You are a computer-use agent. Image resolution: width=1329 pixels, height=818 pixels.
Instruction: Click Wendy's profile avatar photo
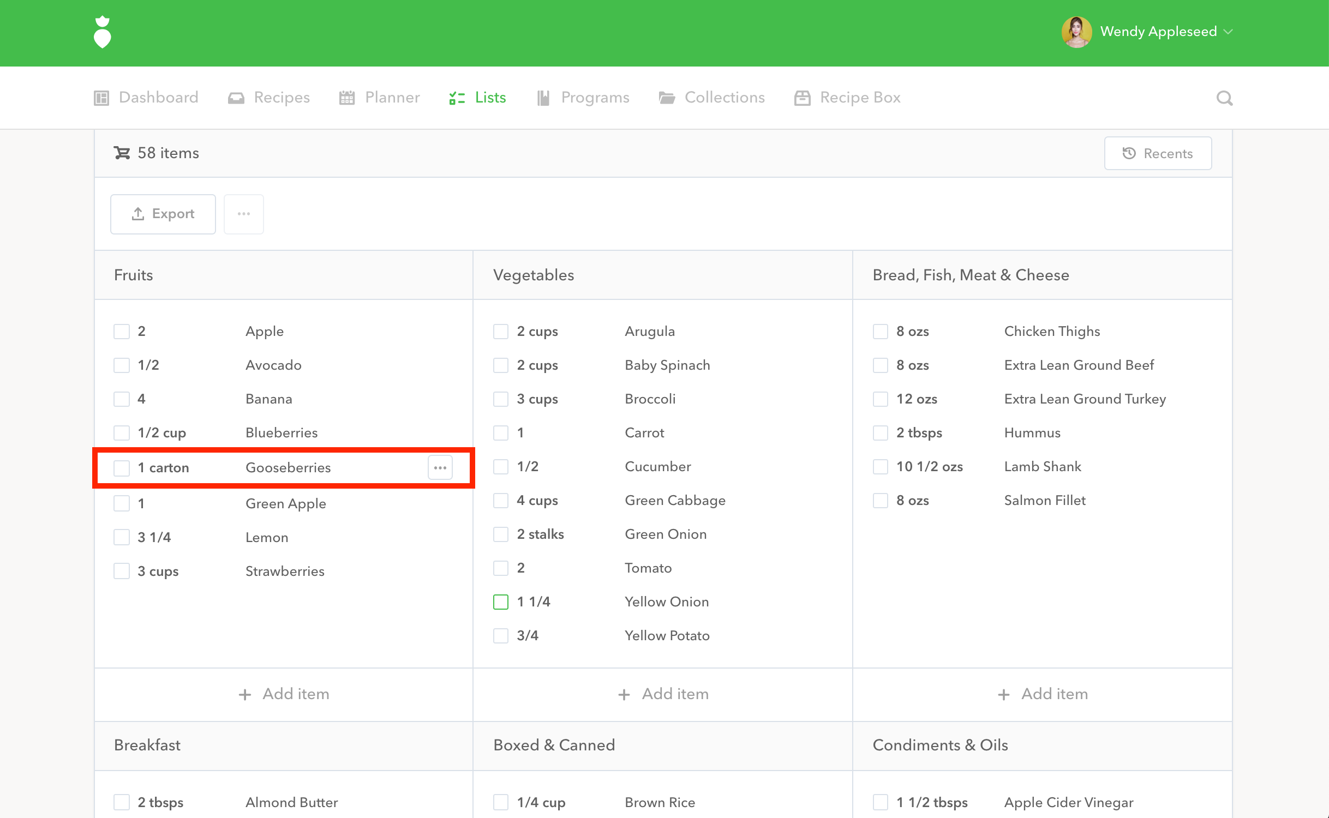click(1076, 32)
